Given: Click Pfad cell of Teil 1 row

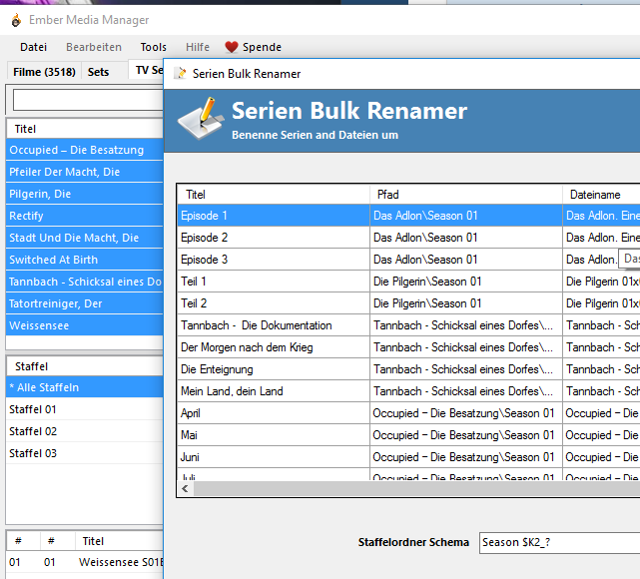Looking at the screenshot, I should (x=466, y=282).
